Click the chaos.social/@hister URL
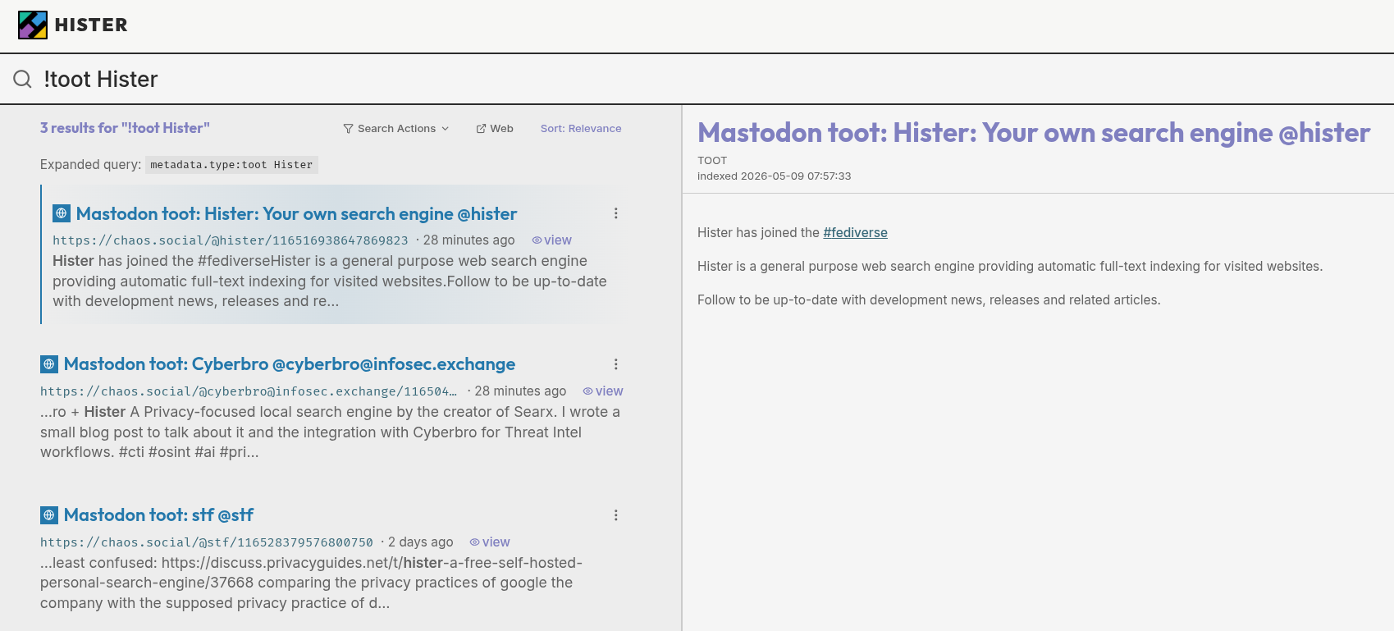This screenshot has width=1394, height=631. [231, 240]
